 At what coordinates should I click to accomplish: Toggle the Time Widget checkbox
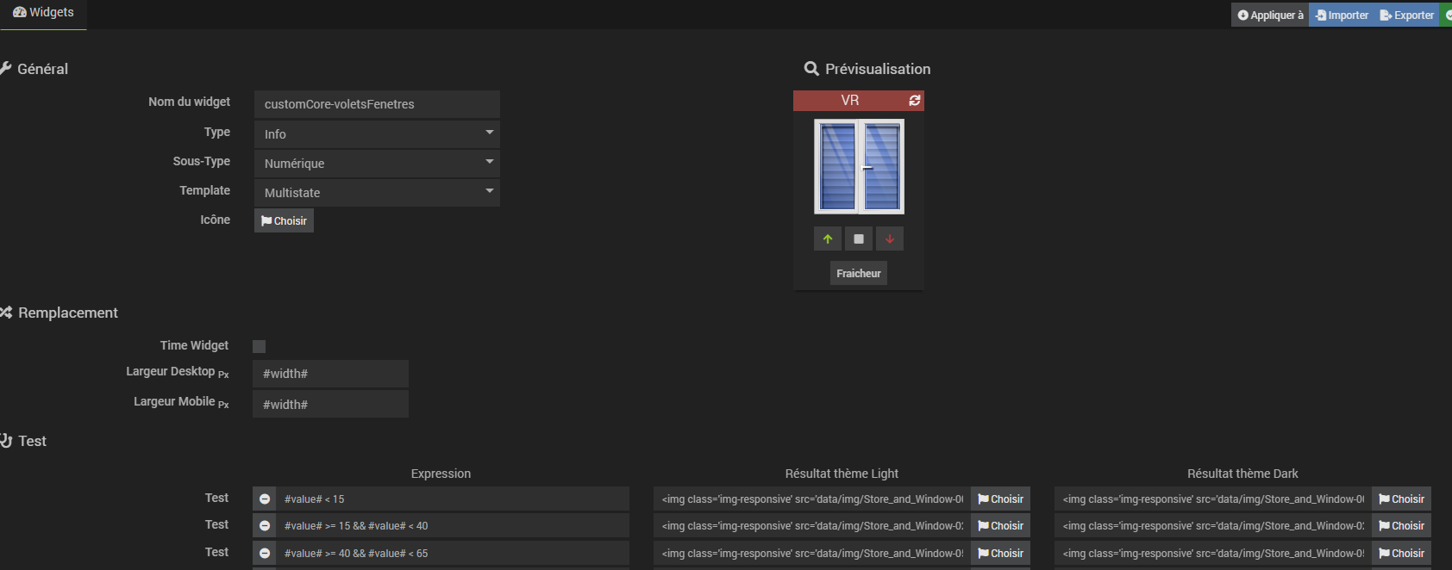[259, 346]
